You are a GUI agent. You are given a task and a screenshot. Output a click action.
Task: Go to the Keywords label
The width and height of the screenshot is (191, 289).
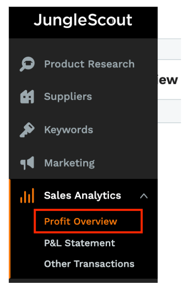(68, 130)
